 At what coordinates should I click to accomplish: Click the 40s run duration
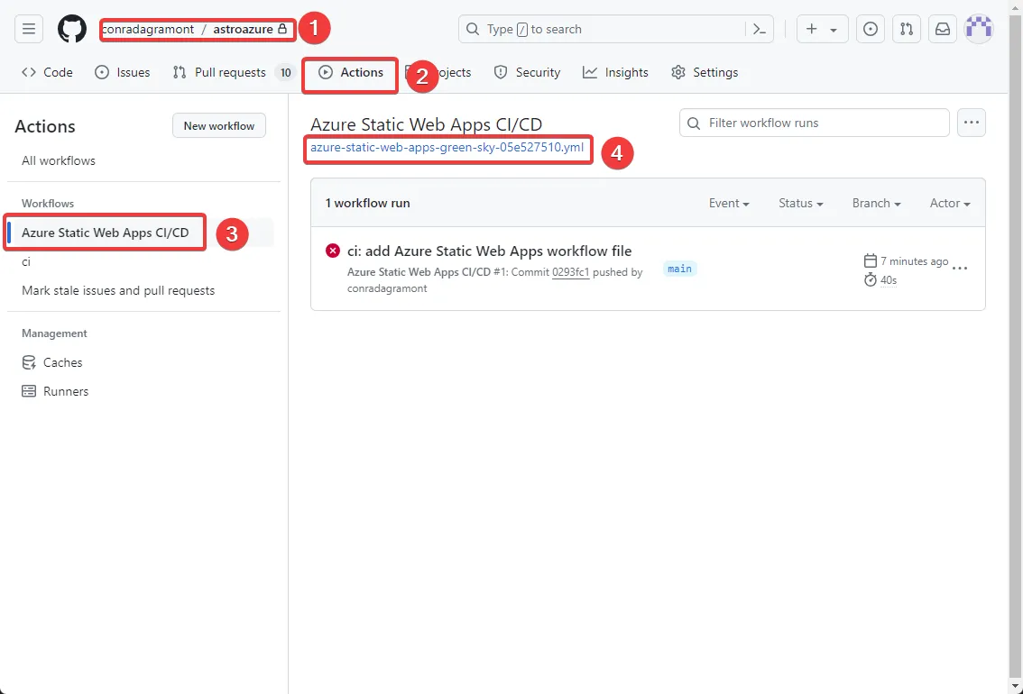coord(889,280)
